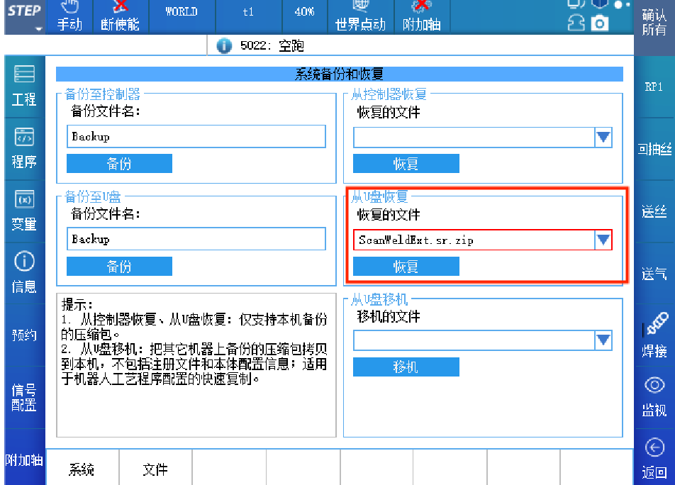
Task: Click the 40% speed override indicator
Action: tap(304, 12)
